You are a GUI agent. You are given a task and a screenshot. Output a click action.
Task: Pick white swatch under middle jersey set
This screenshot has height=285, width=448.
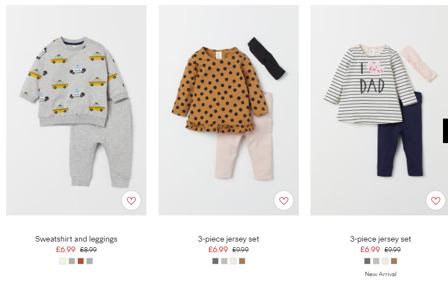pyautogui.click(x=233, y=261)
